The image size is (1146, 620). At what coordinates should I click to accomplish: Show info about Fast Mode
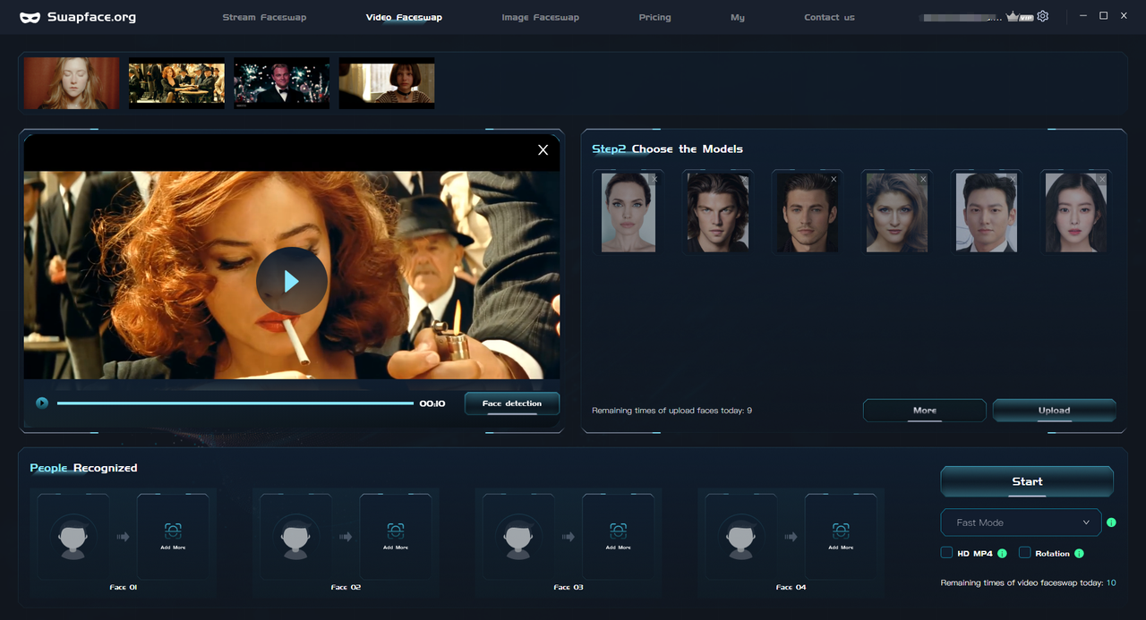click(1111, 522)
